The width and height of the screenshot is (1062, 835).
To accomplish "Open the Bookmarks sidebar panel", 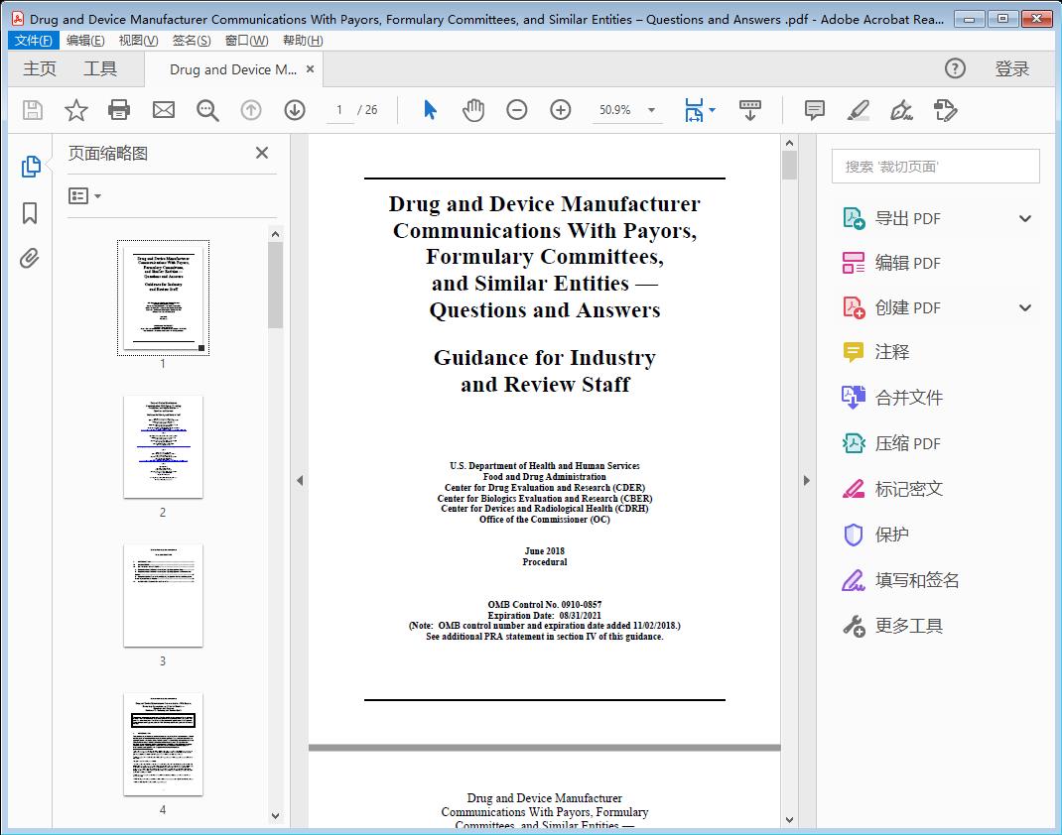I will click(29, 212).
